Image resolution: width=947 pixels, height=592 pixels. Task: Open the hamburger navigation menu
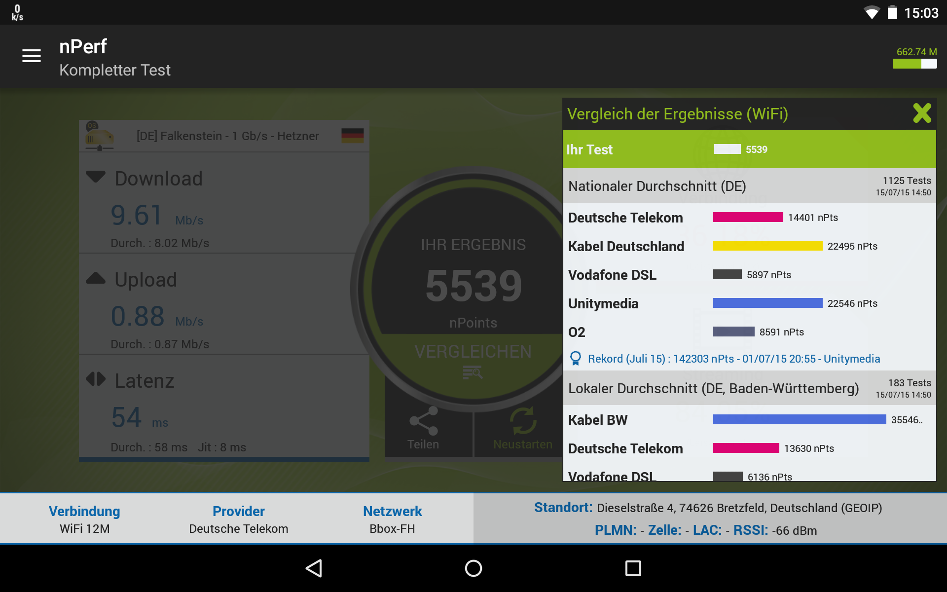pyautogui.click(x=32, y=56)
